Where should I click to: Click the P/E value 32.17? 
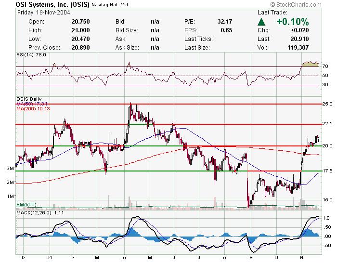click(x=225, y=22)
